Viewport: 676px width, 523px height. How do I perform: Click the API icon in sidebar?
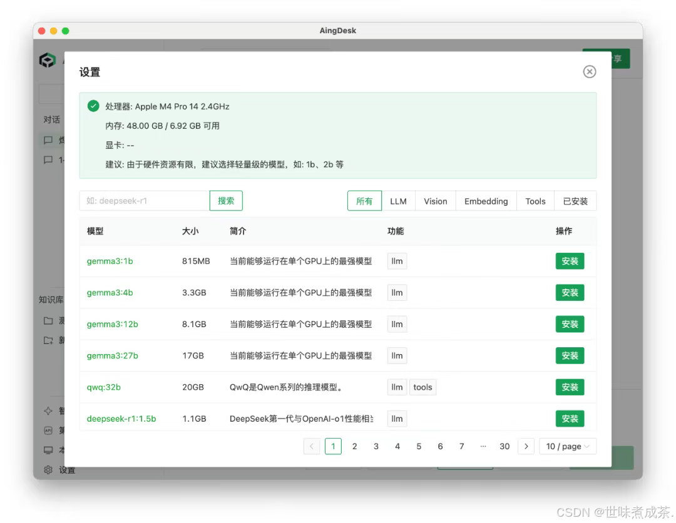(48, 430)
